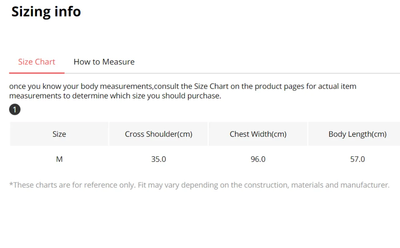Click the black number 1 badge

click(15, 110)
